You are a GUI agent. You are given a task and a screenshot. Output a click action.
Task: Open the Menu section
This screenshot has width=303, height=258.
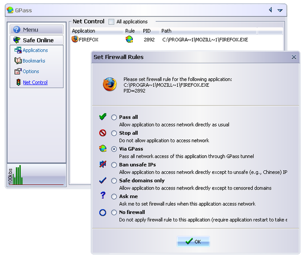[37, 29]
